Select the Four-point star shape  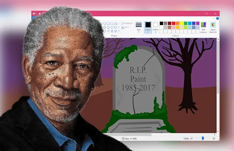(108, 31)
